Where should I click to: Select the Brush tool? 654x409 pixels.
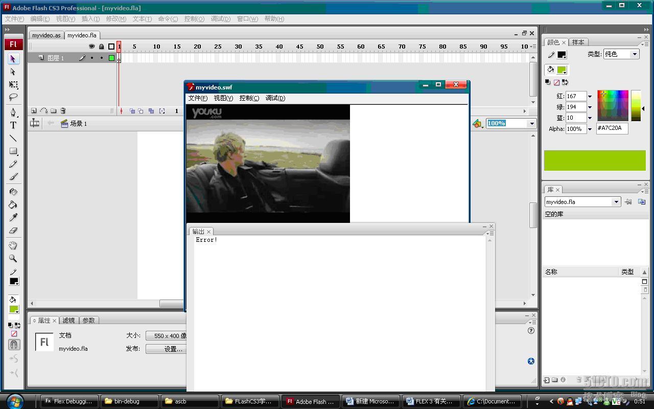13,177
